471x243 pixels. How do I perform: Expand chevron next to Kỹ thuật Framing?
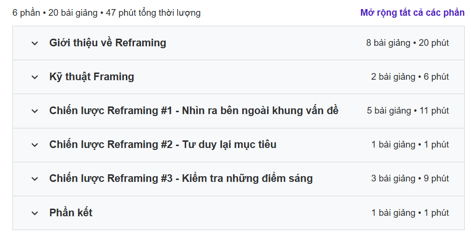[34, 77]
